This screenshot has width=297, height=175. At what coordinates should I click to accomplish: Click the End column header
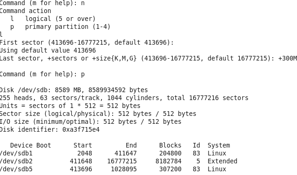coord(131,145)
